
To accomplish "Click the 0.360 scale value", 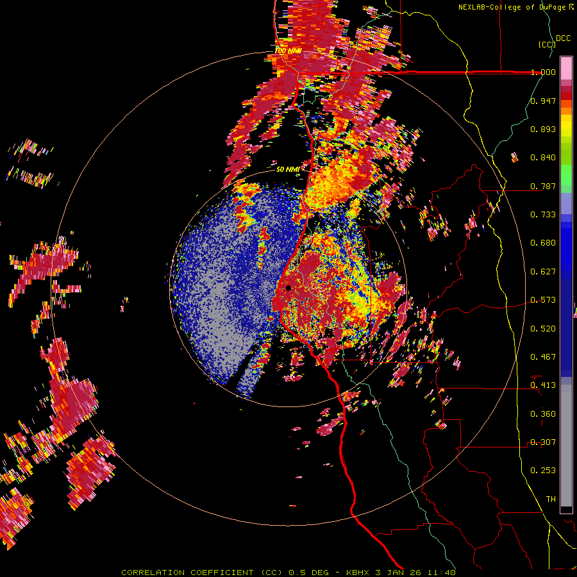I will 543,414.
